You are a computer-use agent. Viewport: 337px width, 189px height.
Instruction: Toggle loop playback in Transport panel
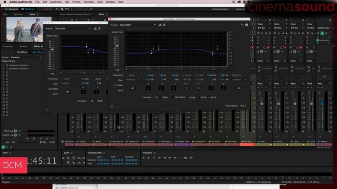pos(186,158)
